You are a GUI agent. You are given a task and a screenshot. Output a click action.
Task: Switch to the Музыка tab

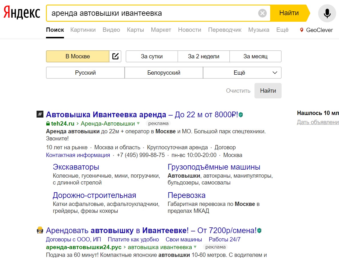click(x=258, y=30)
